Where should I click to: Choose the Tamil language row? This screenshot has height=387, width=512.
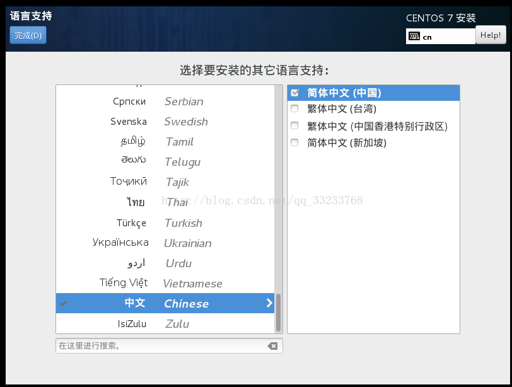coord(165,142)
